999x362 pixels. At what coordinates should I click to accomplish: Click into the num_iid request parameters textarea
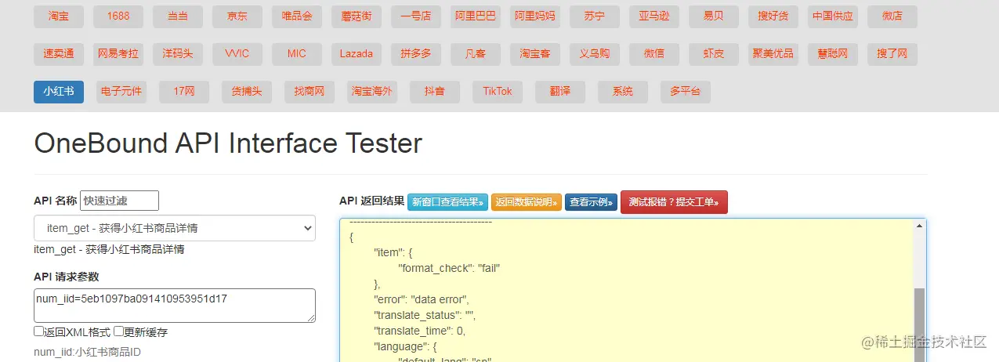coord(175,306)
